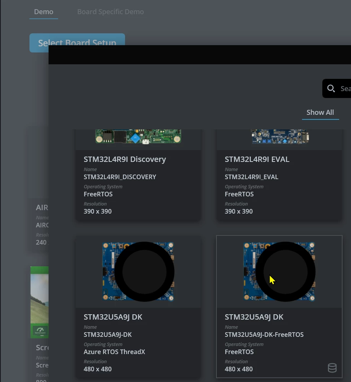Click the STM32L4R9I Discovery title

tap(125, 159)
